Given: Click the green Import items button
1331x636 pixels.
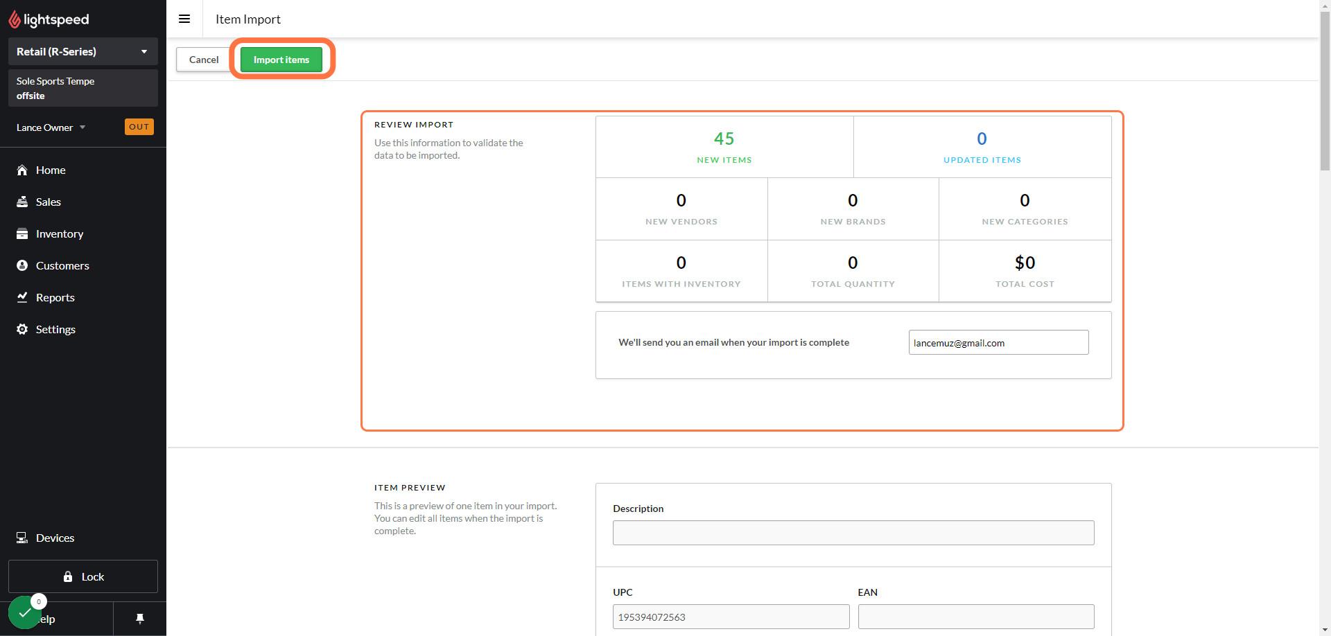Looking at the screenshot, I should tap(281, 60).
